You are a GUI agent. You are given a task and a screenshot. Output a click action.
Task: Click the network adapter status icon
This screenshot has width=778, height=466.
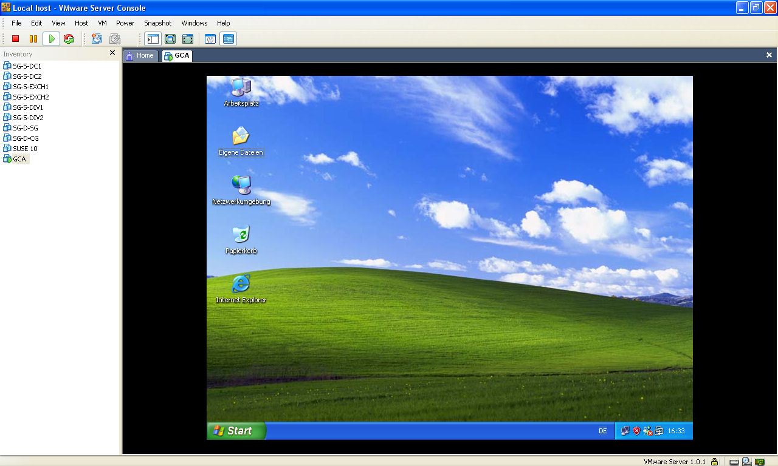point(760,462)
